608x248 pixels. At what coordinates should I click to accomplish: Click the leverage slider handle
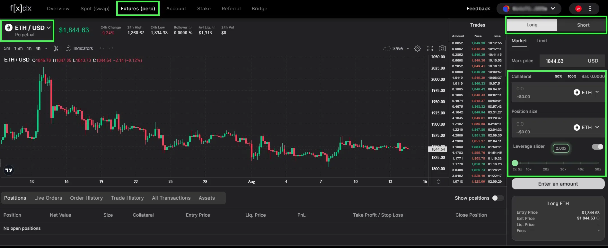coord(515,163)
